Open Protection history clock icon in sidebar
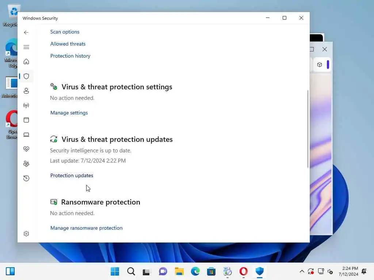Viewport: 374px width, 280px height. (26, 178)
